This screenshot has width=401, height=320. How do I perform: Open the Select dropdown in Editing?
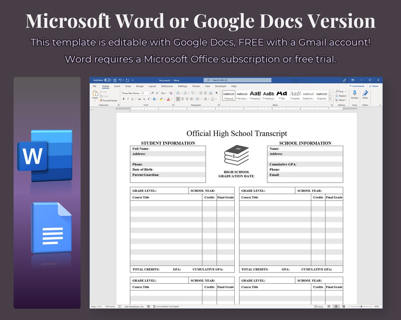(x=341, y=100)
